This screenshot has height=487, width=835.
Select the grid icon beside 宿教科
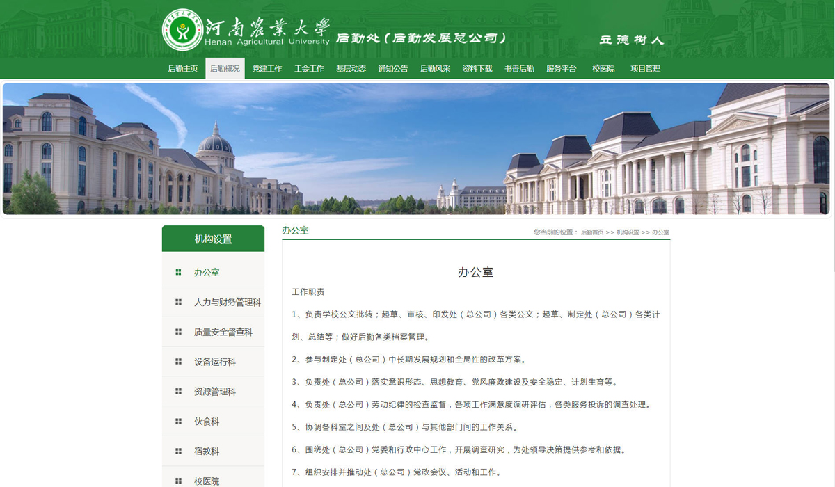[179, 451]
